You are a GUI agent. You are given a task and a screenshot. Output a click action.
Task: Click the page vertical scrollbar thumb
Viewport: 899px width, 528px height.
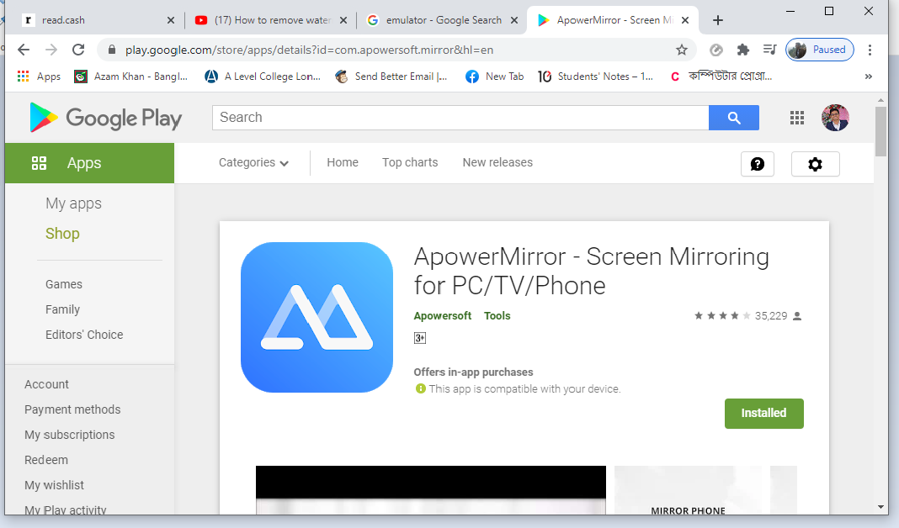click(880, 131)
